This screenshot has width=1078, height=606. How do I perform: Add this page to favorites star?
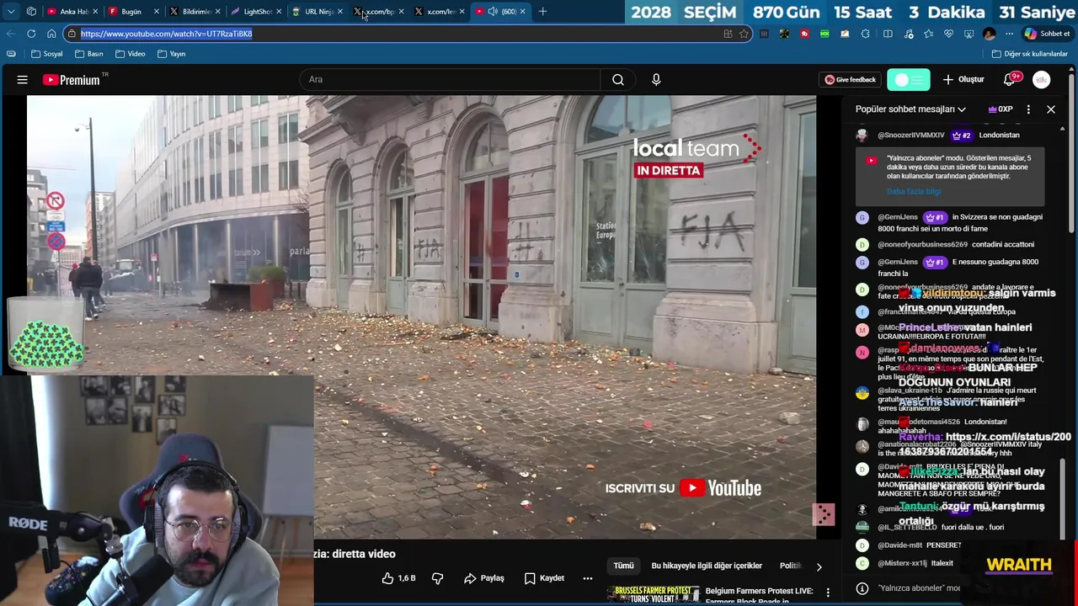click(744, 34)
